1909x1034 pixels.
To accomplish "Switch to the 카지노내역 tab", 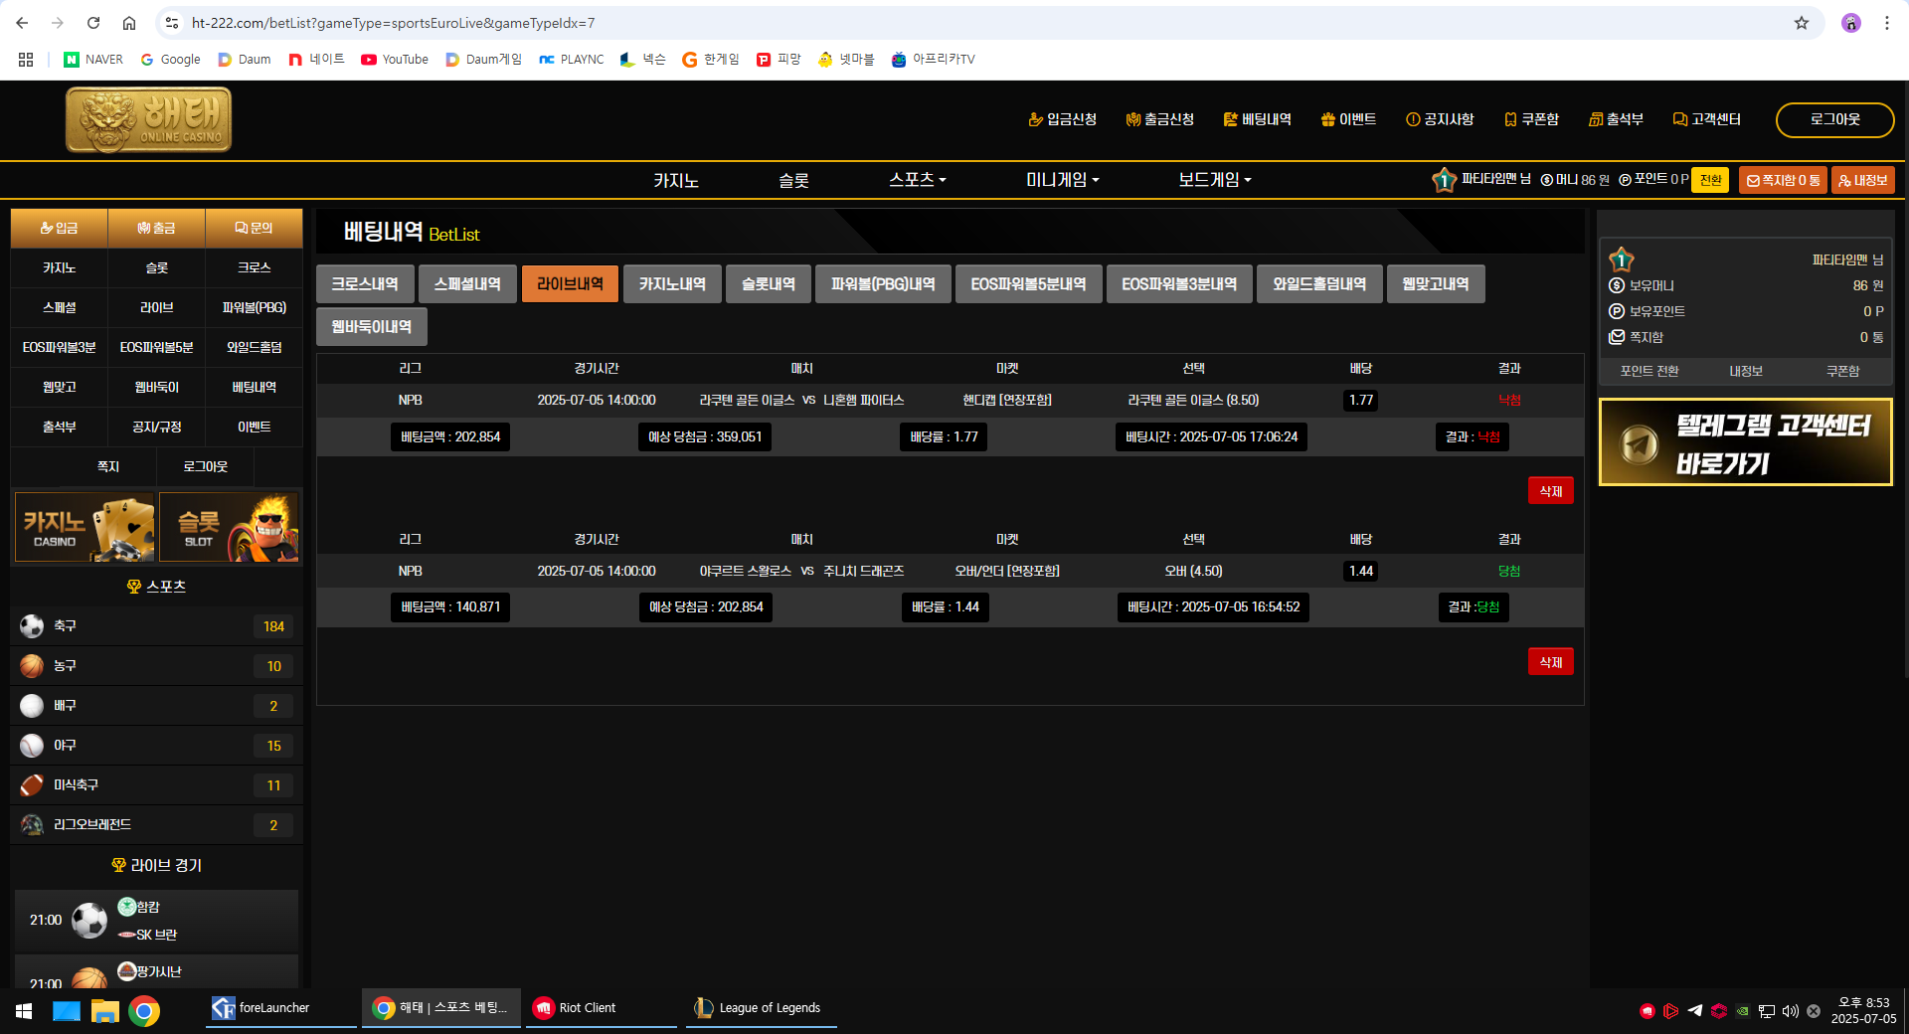I will 672,284.
